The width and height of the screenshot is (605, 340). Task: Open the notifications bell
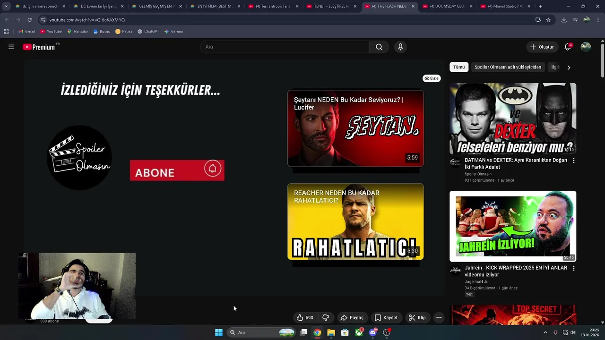pyautogui.click(x=568, y=47)
